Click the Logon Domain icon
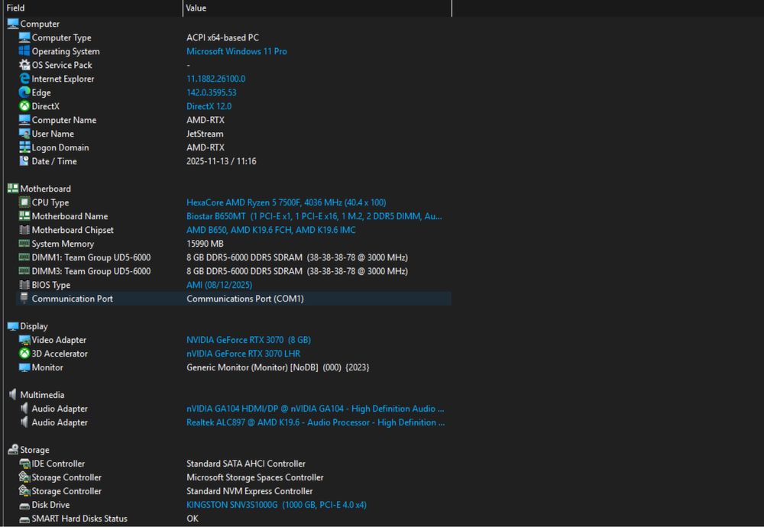 pos(24,147)
